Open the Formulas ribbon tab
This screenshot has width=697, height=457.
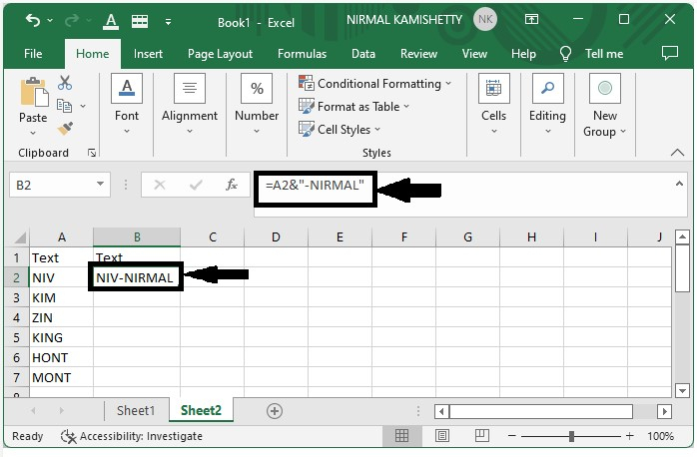click(302, 54)
